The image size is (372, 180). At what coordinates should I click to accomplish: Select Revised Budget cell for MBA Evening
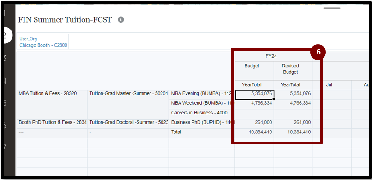(x=293, y=95)
